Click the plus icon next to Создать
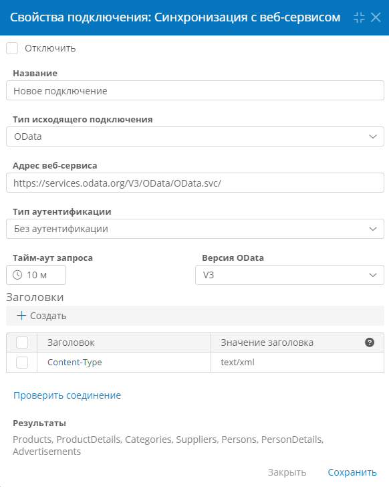Screen dimensions: 389x487 pyautogui.click(x=21, y=316)
